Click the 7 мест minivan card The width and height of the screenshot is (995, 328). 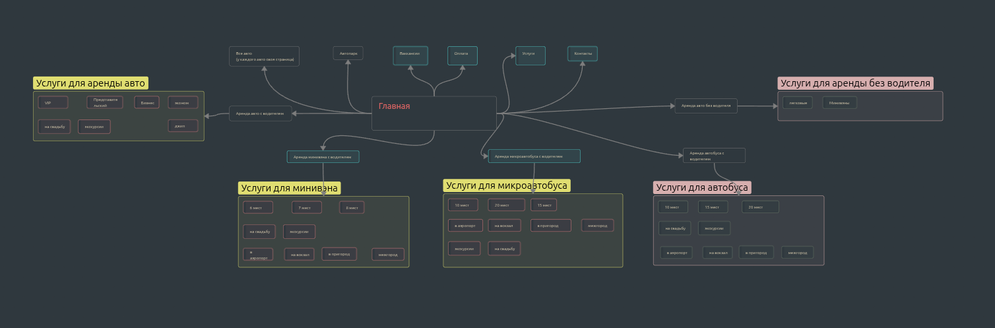click(x=307, y=208)
